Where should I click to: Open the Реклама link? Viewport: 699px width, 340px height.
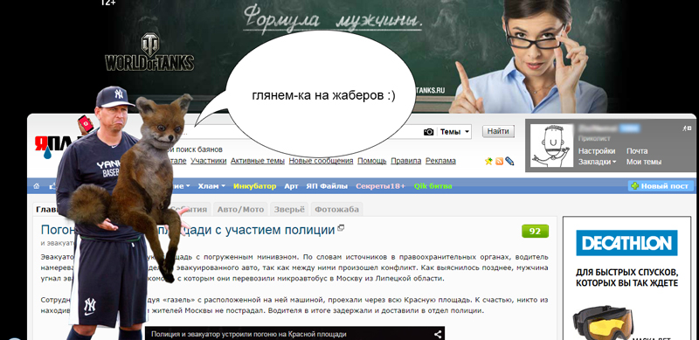tap(440, 161)
